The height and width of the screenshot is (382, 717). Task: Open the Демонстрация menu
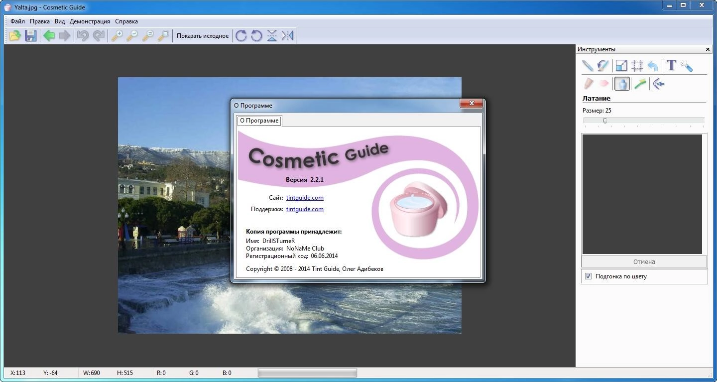click(90, 21)
